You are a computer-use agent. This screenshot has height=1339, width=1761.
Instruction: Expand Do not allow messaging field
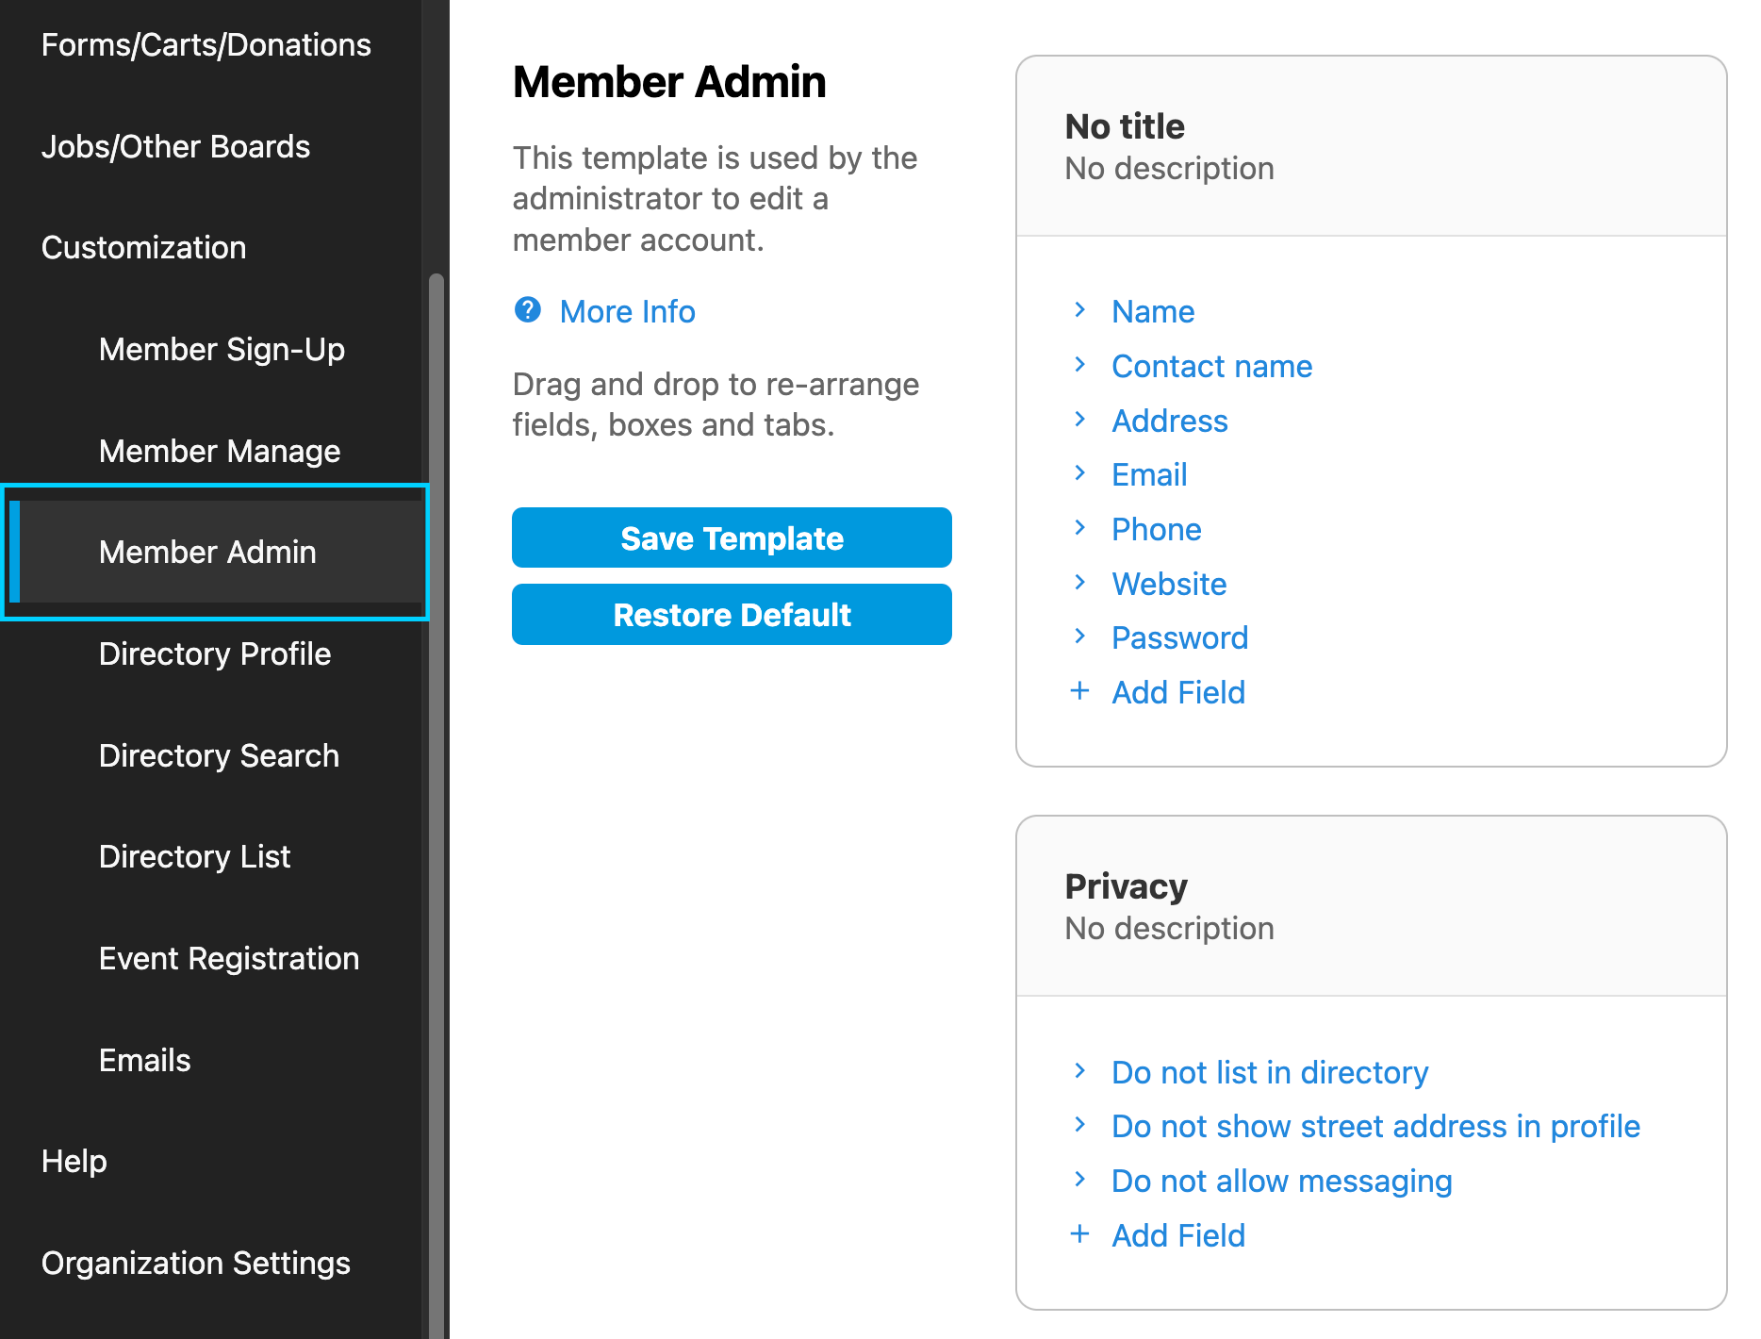1080,1180
